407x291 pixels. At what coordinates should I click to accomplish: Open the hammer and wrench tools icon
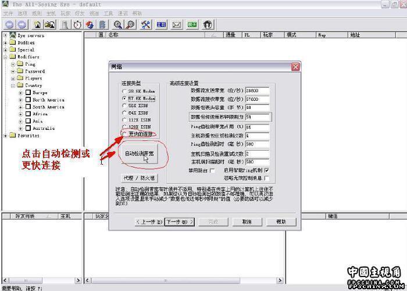146,24
